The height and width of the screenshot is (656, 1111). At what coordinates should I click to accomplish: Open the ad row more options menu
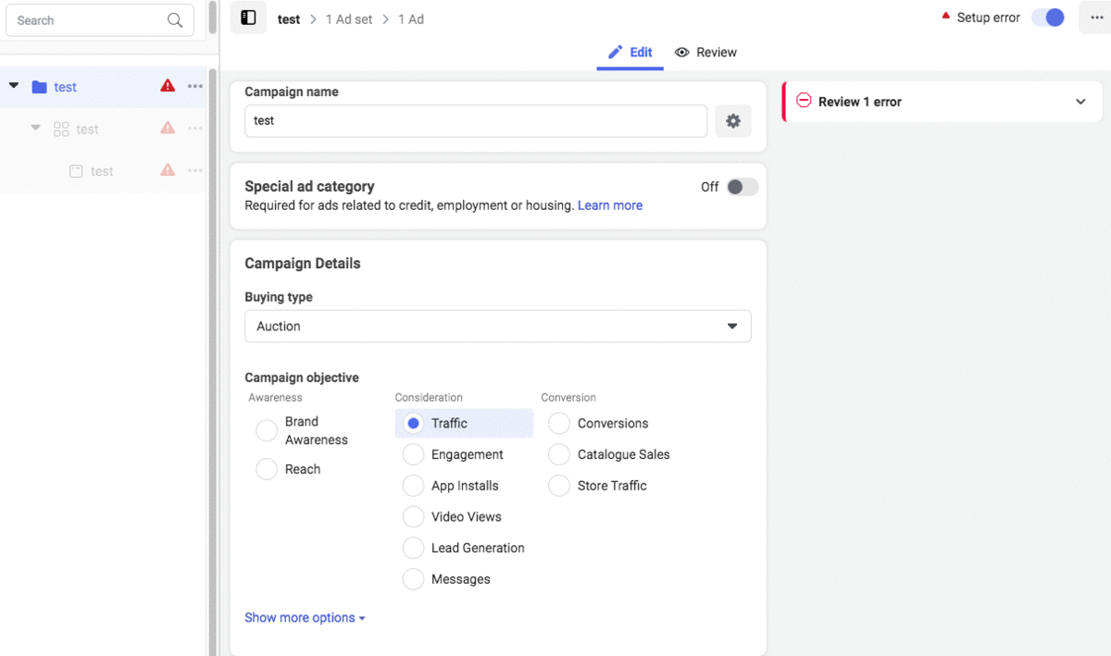(195, 170)
